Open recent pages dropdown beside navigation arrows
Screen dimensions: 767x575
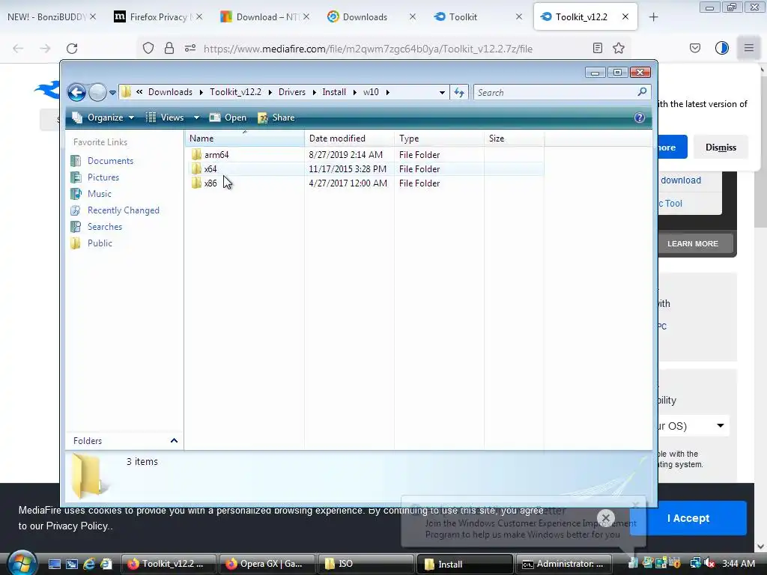[x=112, y=92]
